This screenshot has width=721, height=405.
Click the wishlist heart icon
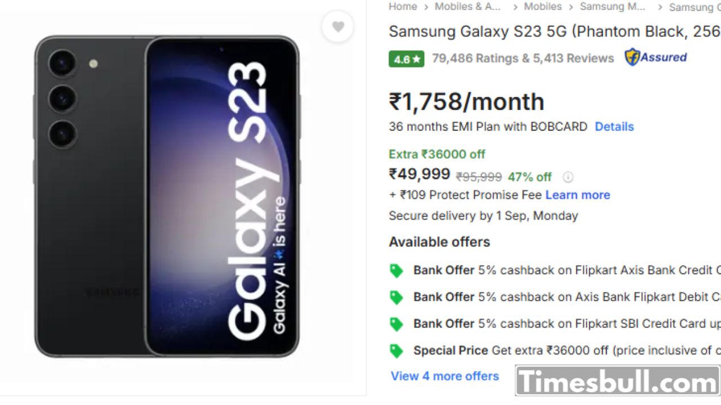click(x=337, y=26)
